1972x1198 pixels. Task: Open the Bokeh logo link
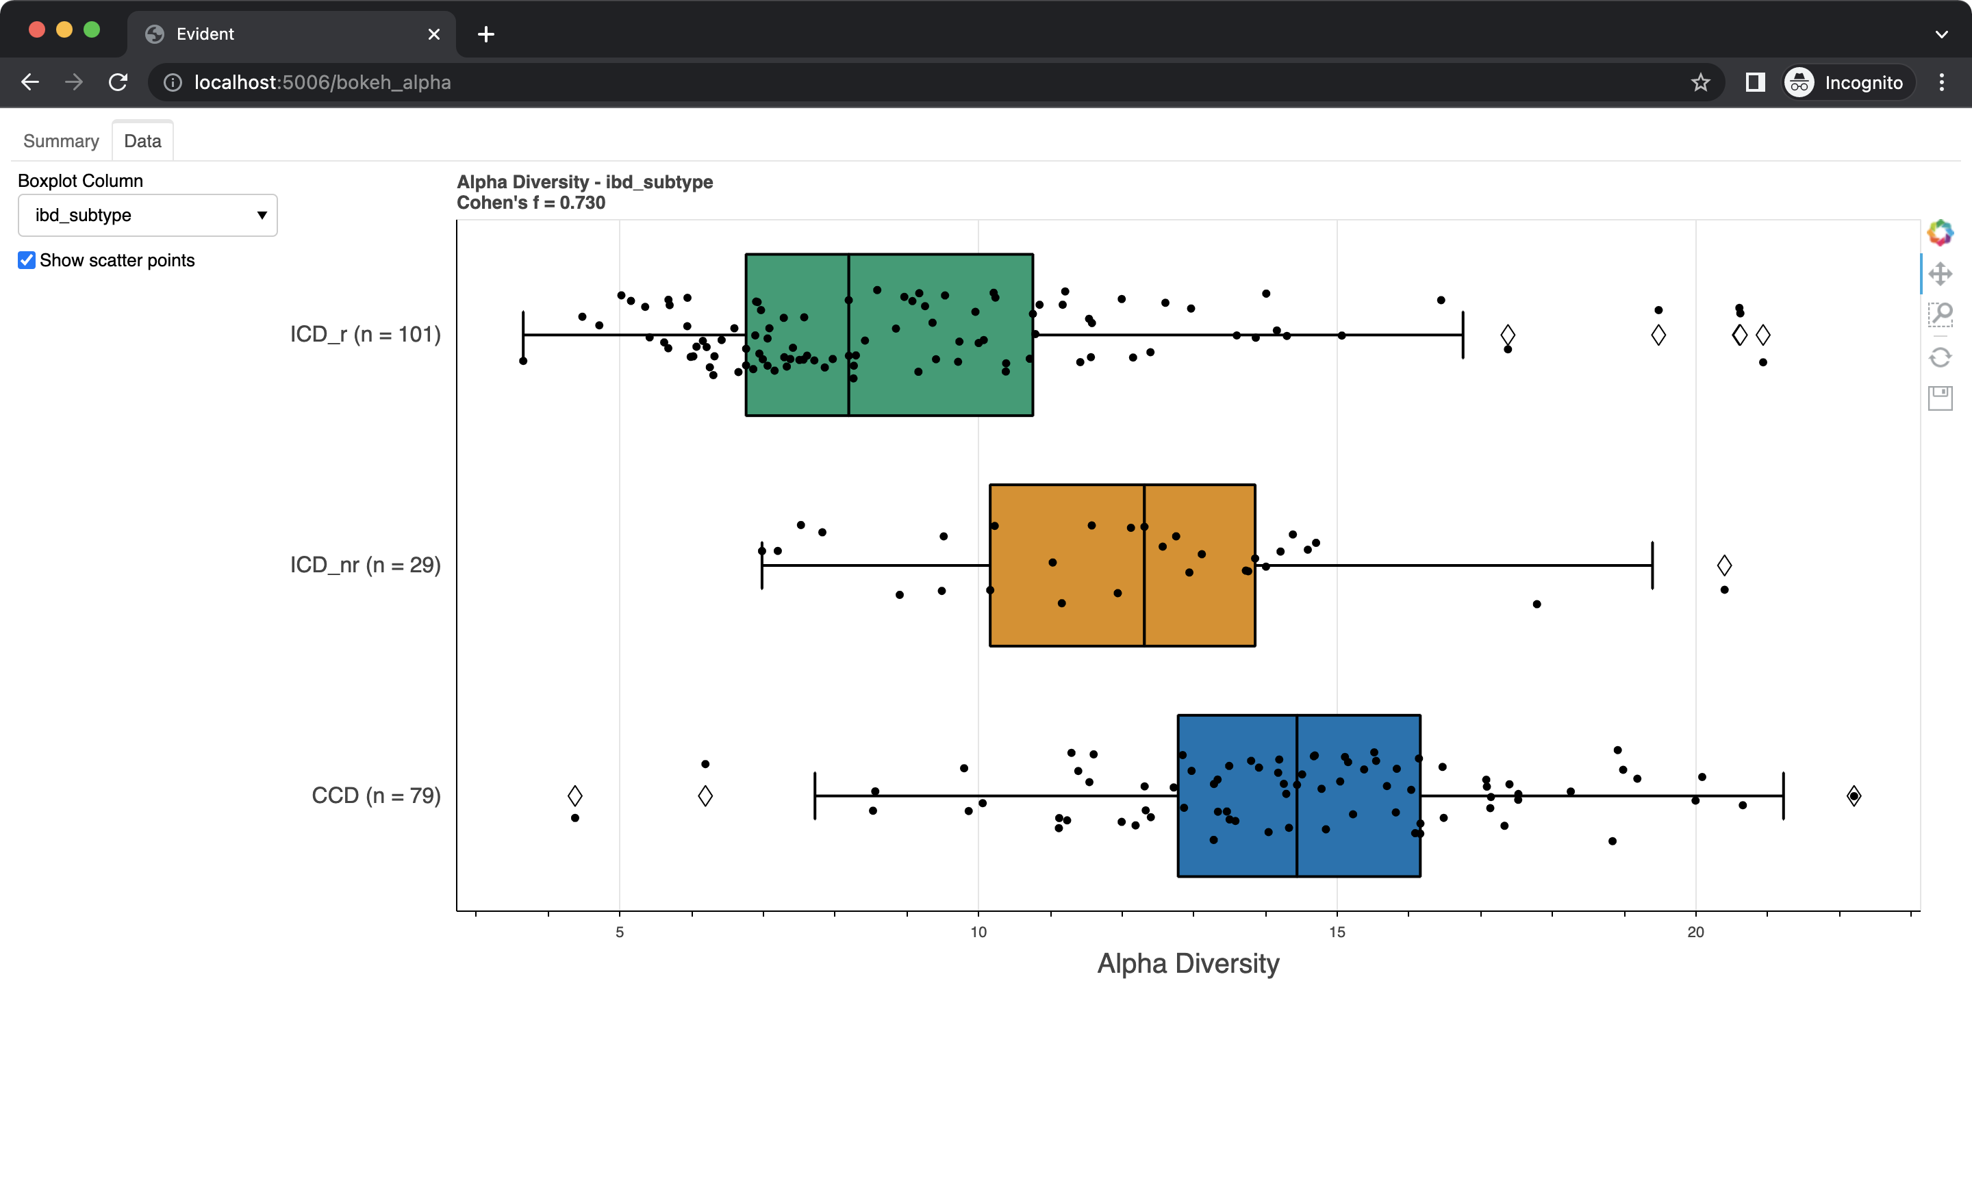(x=1941, y=233)
